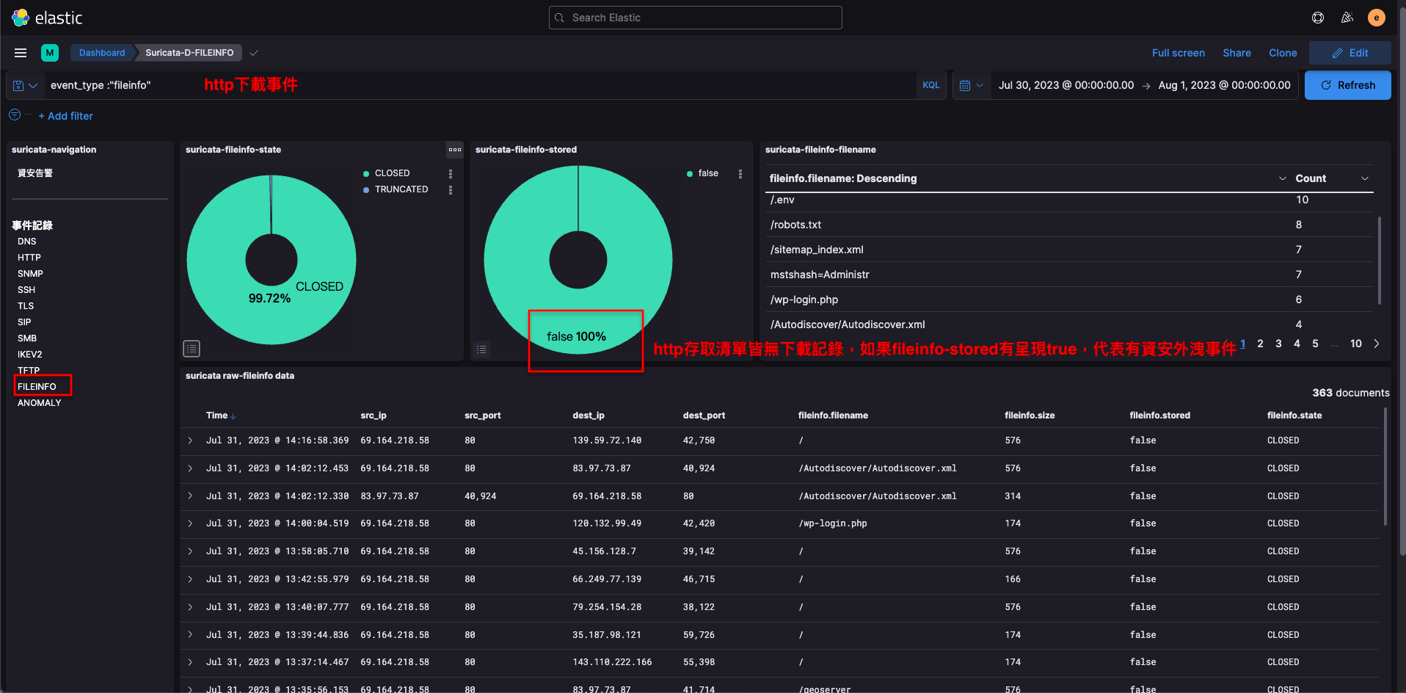Expand the dashboard title chevron
The width and height of the screenshot is (1406, 693).
point(254,53)
